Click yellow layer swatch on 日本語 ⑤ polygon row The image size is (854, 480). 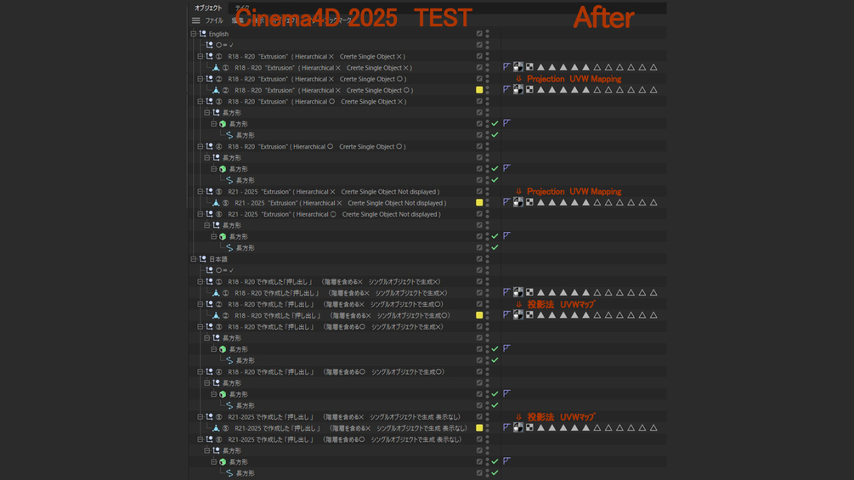[x=479, y=428]
